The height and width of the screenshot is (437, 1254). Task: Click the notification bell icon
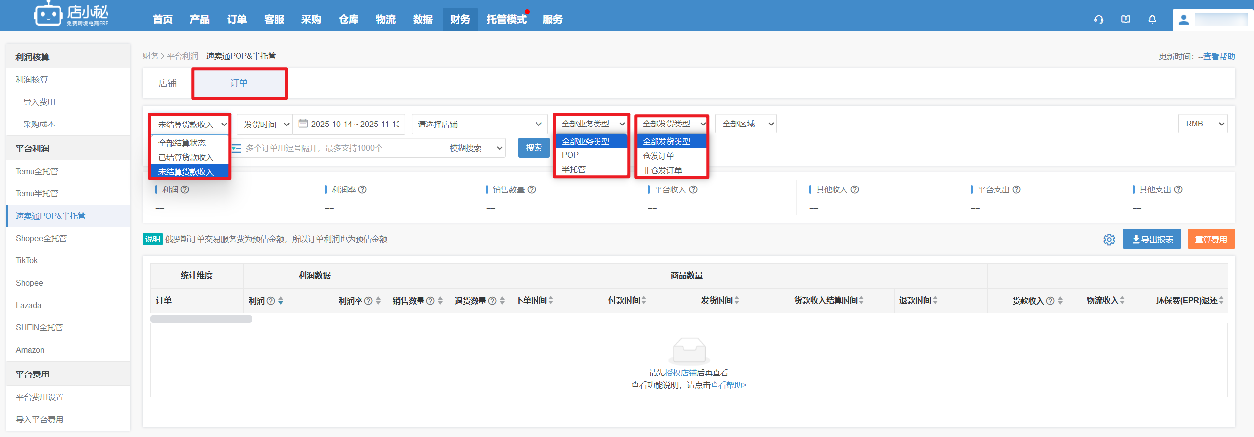(x=1152, y=19)
